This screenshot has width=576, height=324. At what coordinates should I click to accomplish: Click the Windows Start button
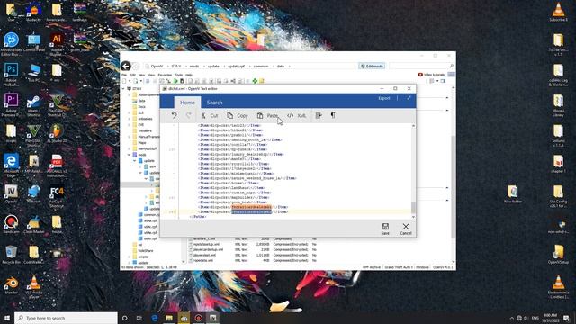point(7,318)
